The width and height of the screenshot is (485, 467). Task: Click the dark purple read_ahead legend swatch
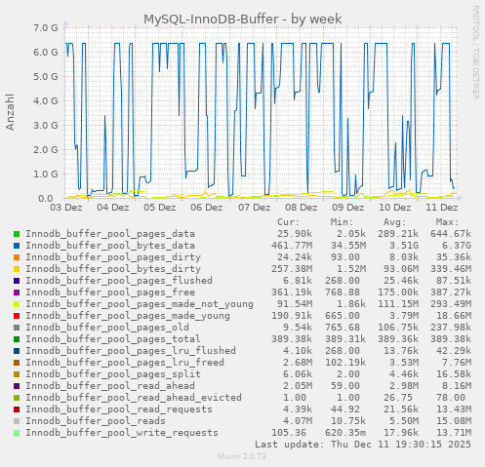click(17, 386)
